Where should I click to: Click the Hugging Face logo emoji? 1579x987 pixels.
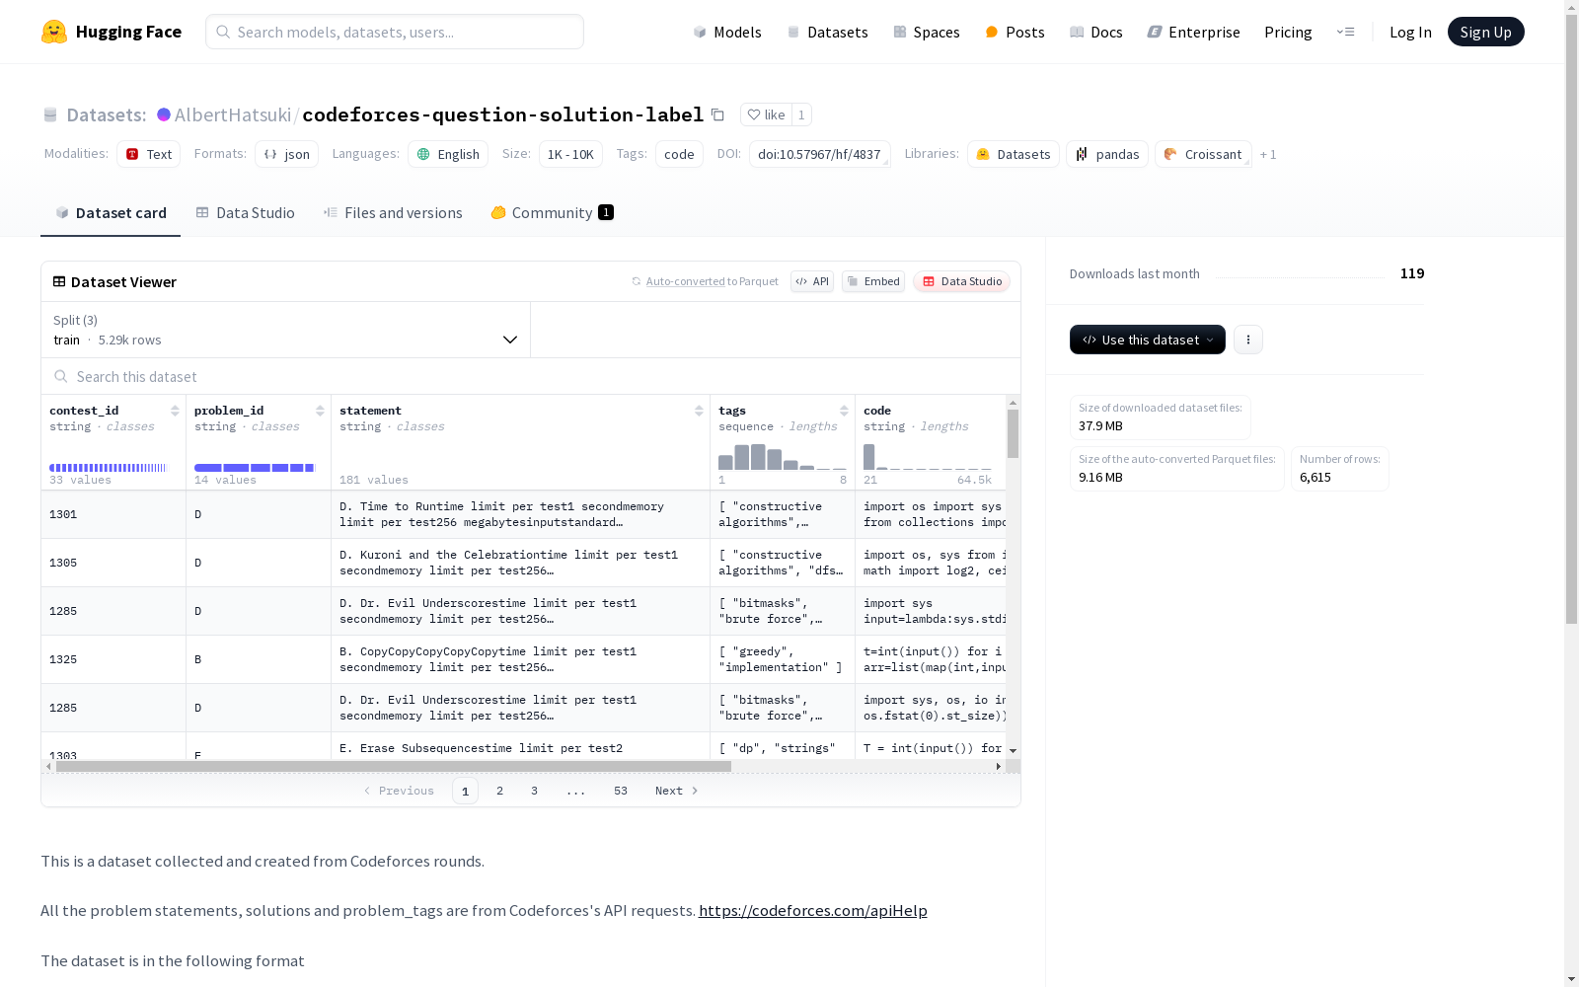[54, 32]
